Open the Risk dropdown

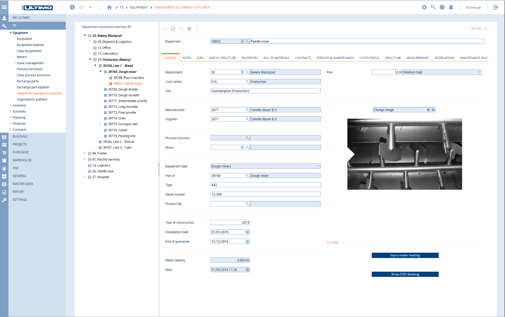click(479, 72)
